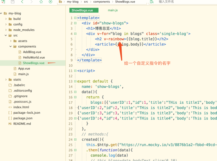Go forward with the right arrow icon

click(x=32, y=2)
